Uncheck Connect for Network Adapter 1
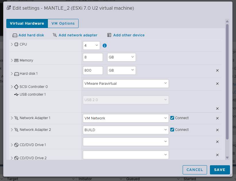 click(x=172, y=118)
